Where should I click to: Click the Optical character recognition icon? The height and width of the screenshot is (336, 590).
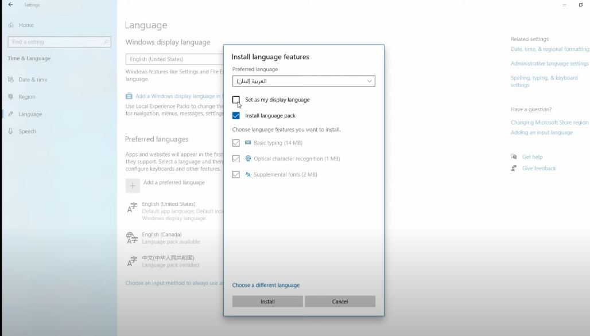point(247,158)
